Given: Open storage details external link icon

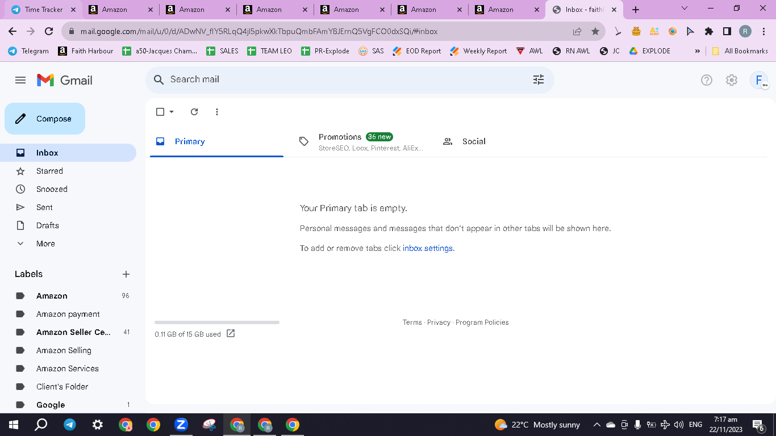Looking at the screenshot, I should click(231, 333).
